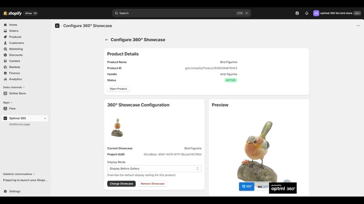Click the Home icon in sidebar

[x=5, y=25]
